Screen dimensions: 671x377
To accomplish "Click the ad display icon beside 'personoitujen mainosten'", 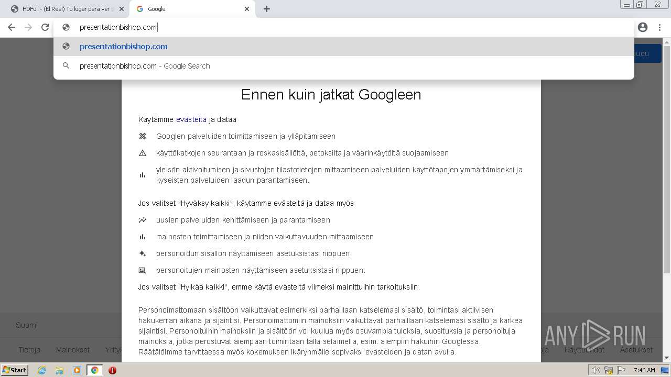I will coord(142,270).
